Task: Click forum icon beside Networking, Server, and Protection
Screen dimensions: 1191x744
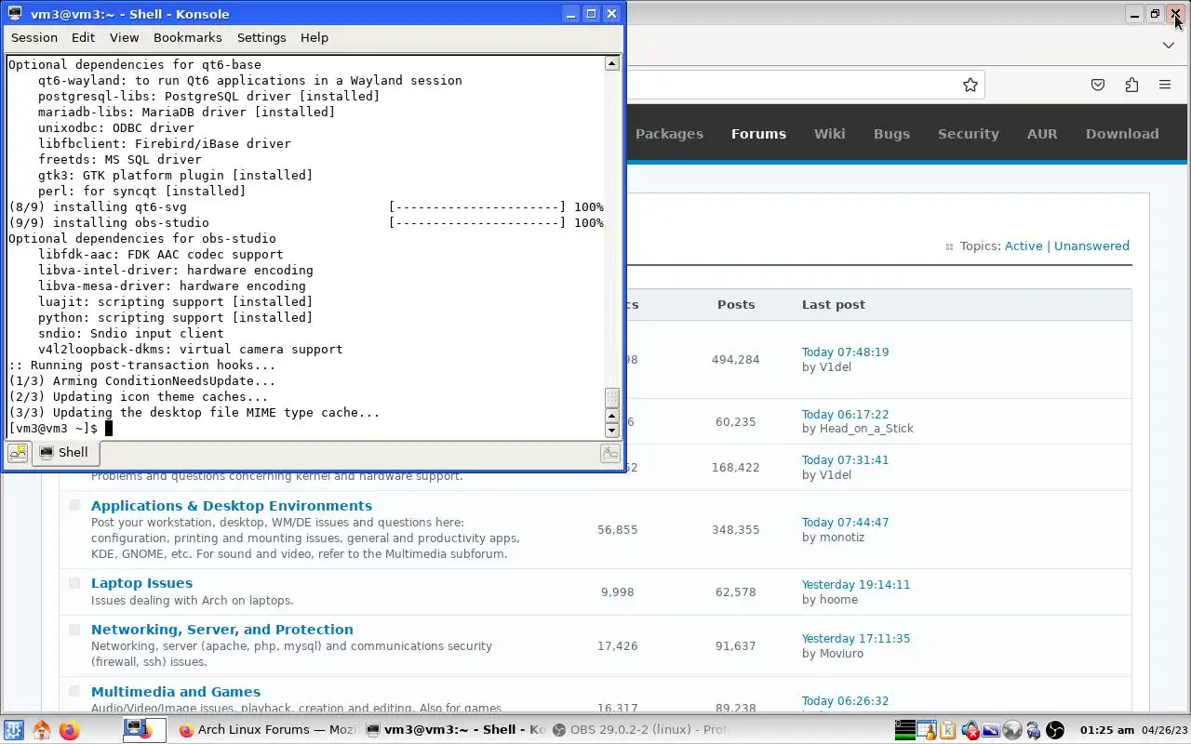Action: 74,630
